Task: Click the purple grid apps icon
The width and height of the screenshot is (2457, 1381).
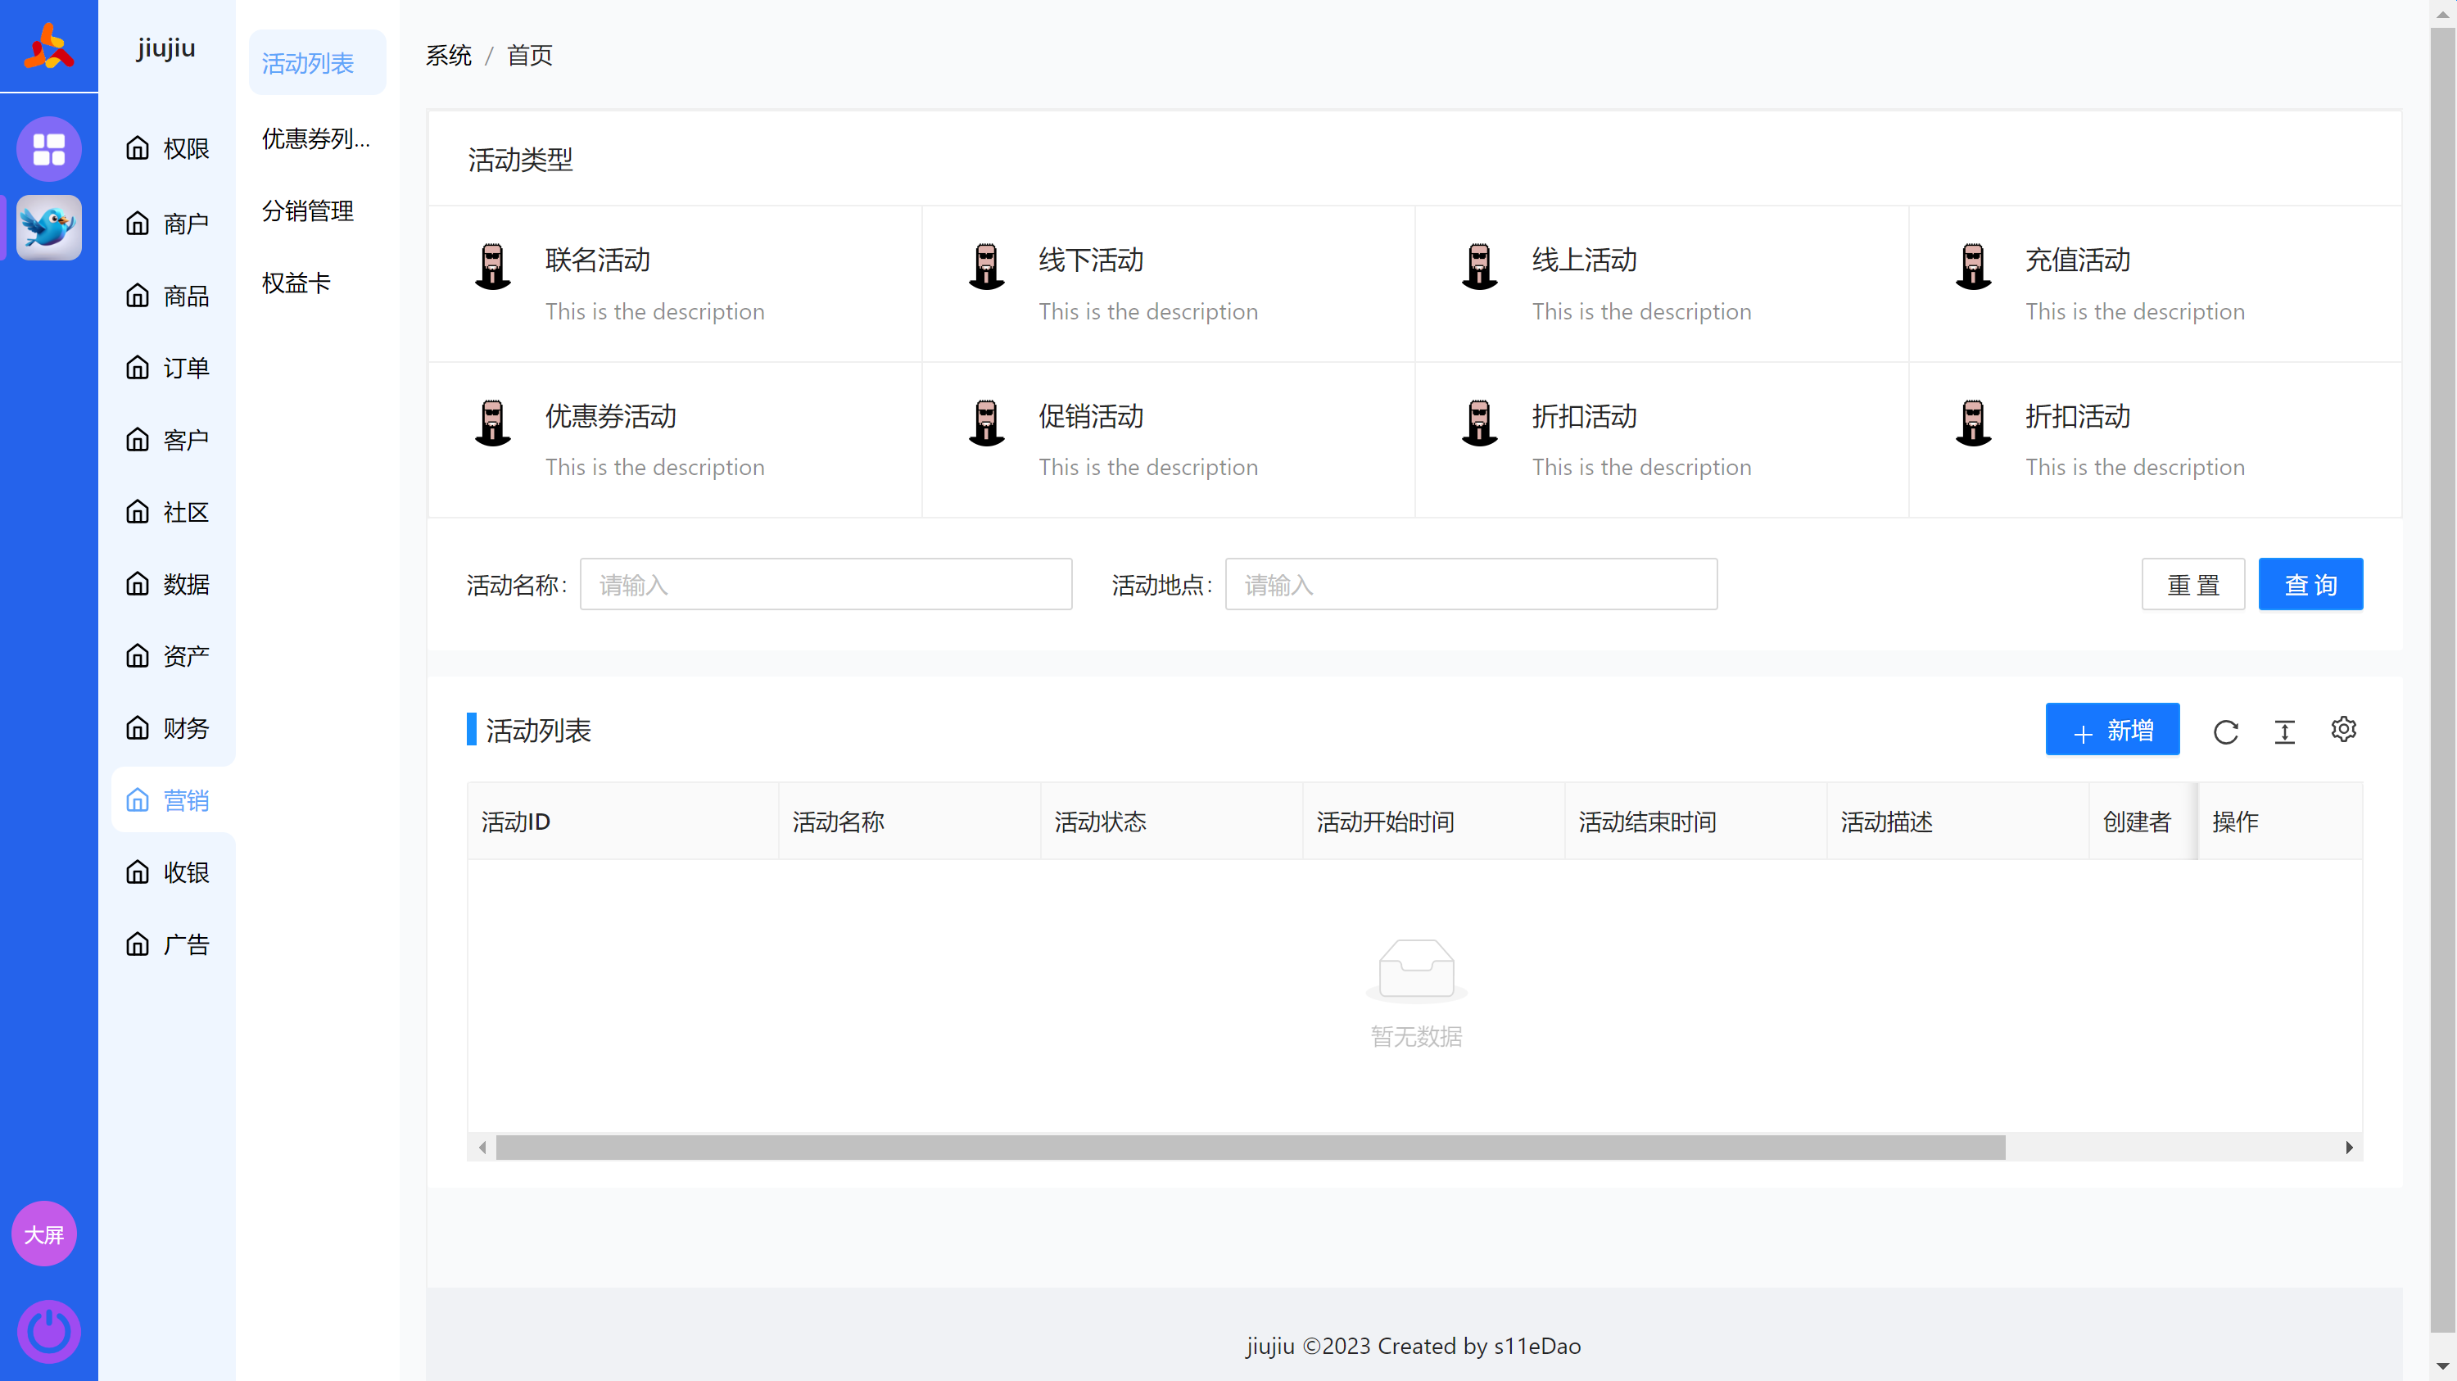Action: (x=48, y=149)
